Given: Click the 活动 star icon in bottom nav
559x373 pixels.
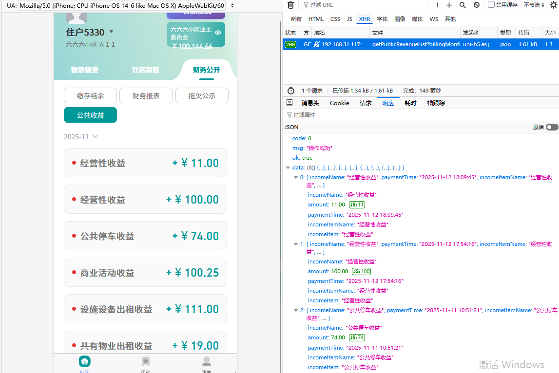Looking at the screenshot, I should (x=145, y=361).
